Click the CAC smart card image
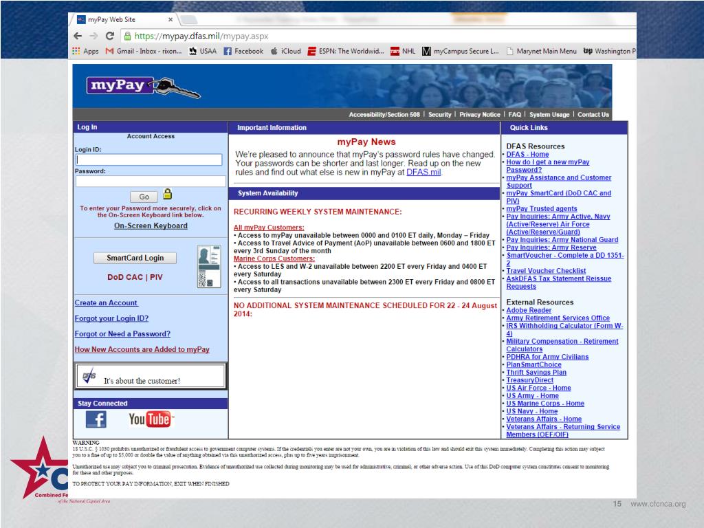Viewport: 704px width, 528px height. pos(209,267)
